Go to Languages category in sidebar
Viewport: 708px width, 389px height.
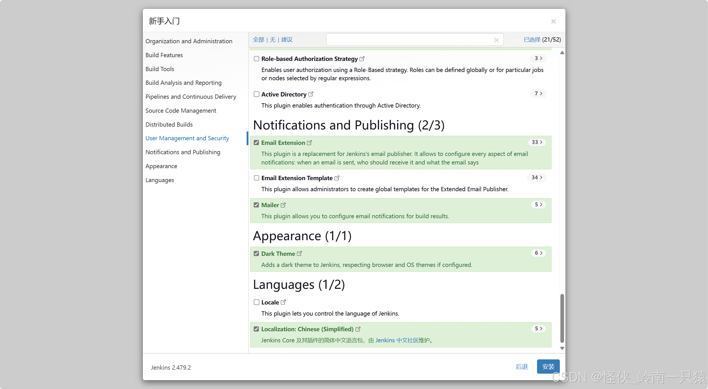click(x=160, y=180)
